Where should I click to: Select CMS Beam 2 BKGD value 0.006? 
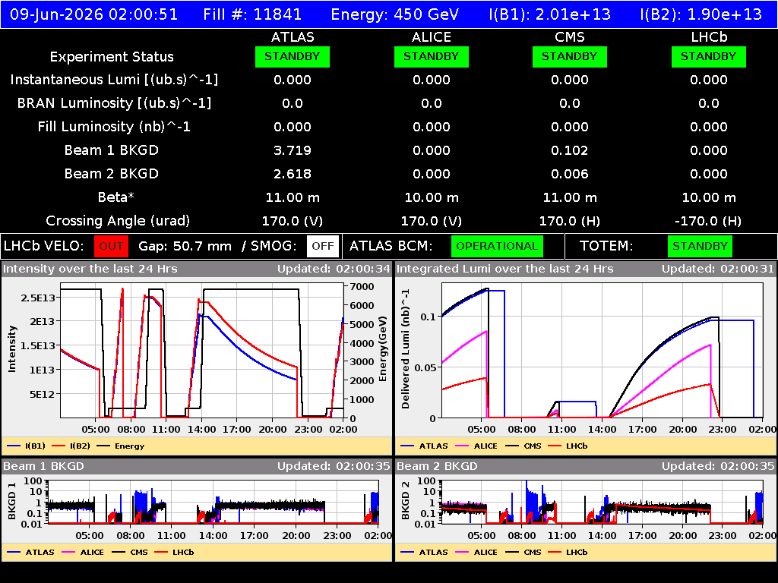pyautogui.click(x=570, y=174)
